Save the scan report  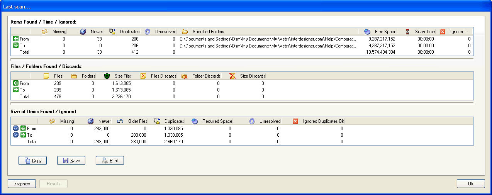pos(71,161)
